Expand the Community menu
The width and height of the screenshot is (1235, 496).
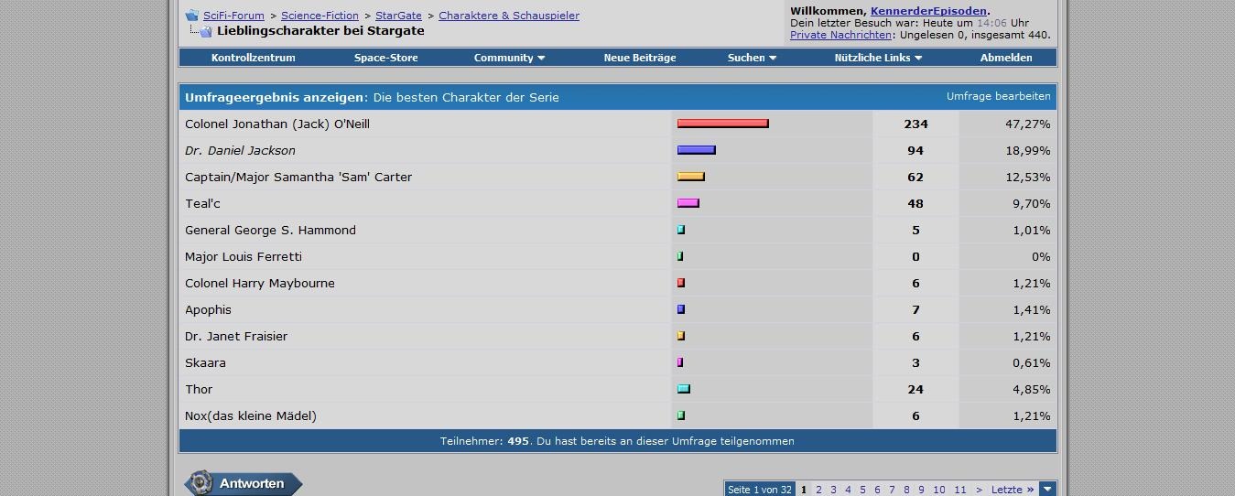(x=509, y=58)
